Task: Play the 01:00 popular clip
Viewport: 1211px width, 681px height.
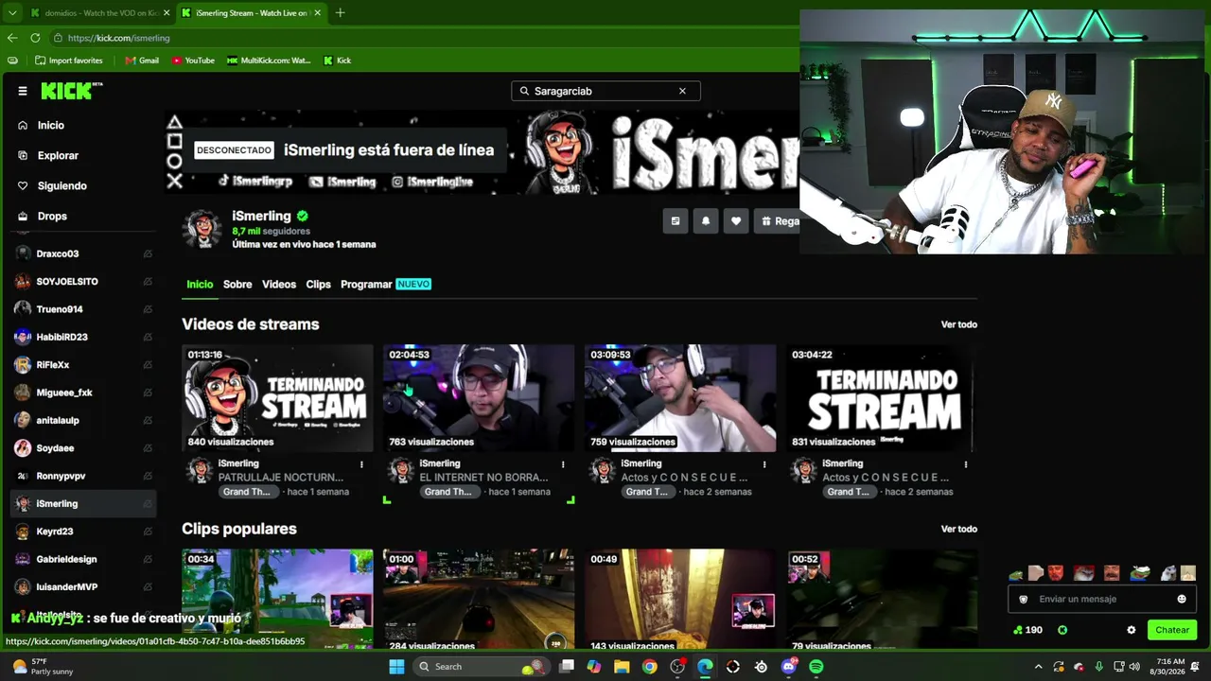Action: pos(479,600)
